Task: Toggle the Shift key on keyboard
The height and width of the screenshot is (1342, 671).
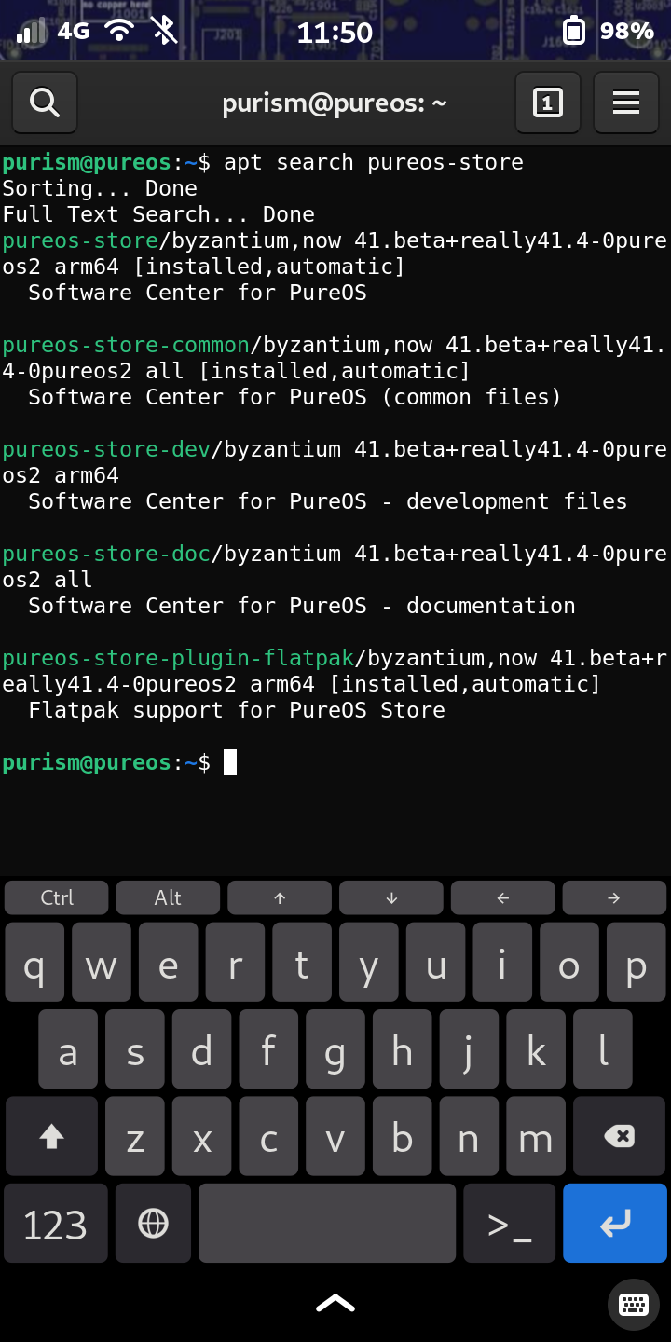Action: (x=51, y=1136)
